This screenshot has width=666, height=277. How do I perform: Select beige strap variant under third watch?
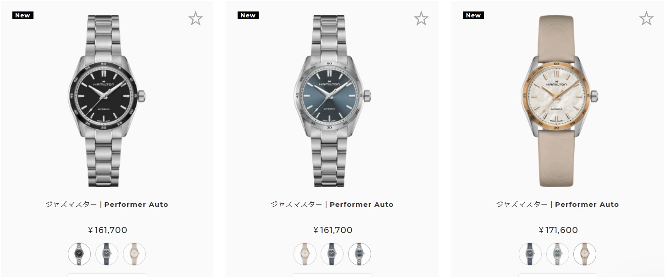pos(585,254)
